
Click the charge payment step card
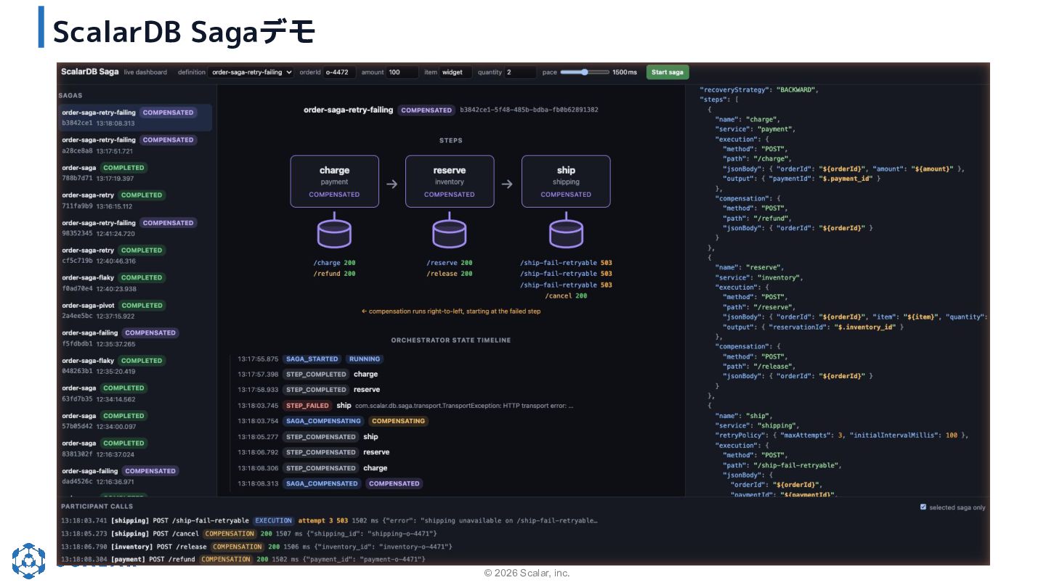(x=334, y=181)
